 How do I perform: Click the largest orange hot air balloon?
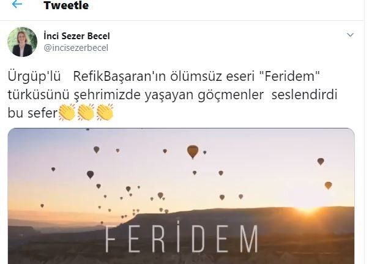click(193, 152)
